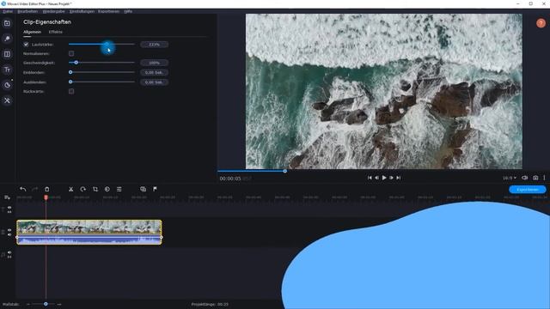Rotate the clip with rotate icon
Image resolution: width=550 pixels, height=309 pixels.
pyautogui.click(x=83, y=189)
